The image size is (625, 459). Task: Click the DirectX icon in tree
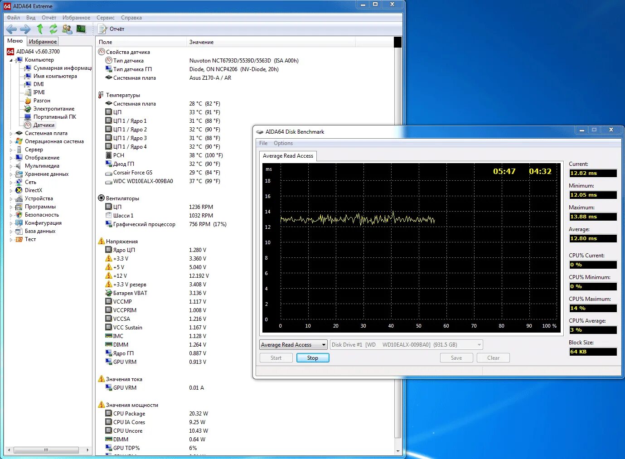pos(19,190)
